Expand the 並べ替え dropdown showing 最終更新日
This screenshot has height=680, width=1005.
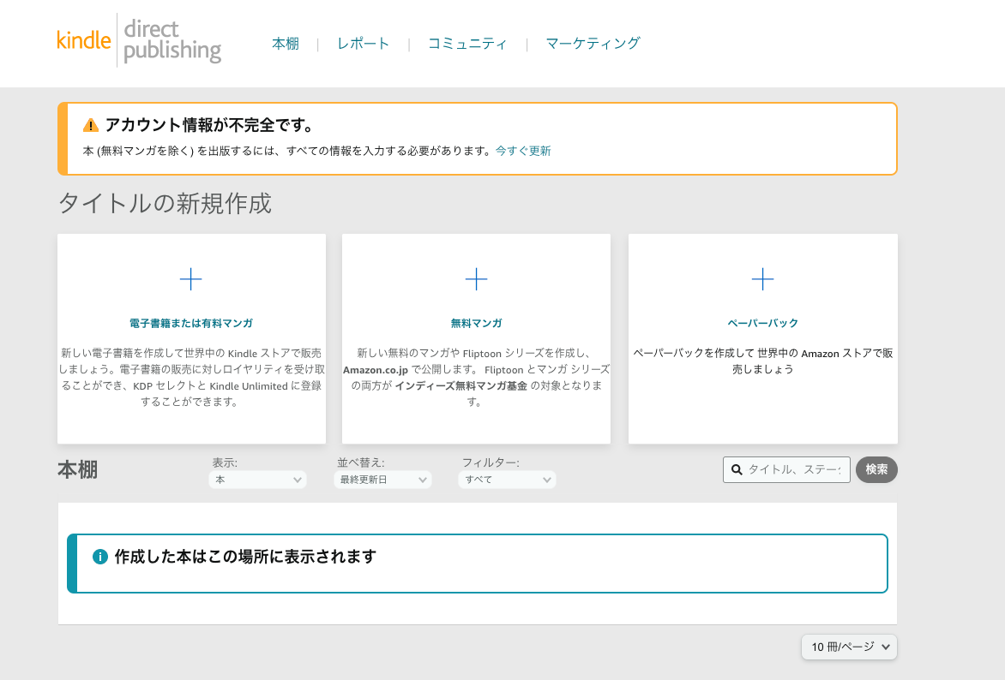pos(382,480)
